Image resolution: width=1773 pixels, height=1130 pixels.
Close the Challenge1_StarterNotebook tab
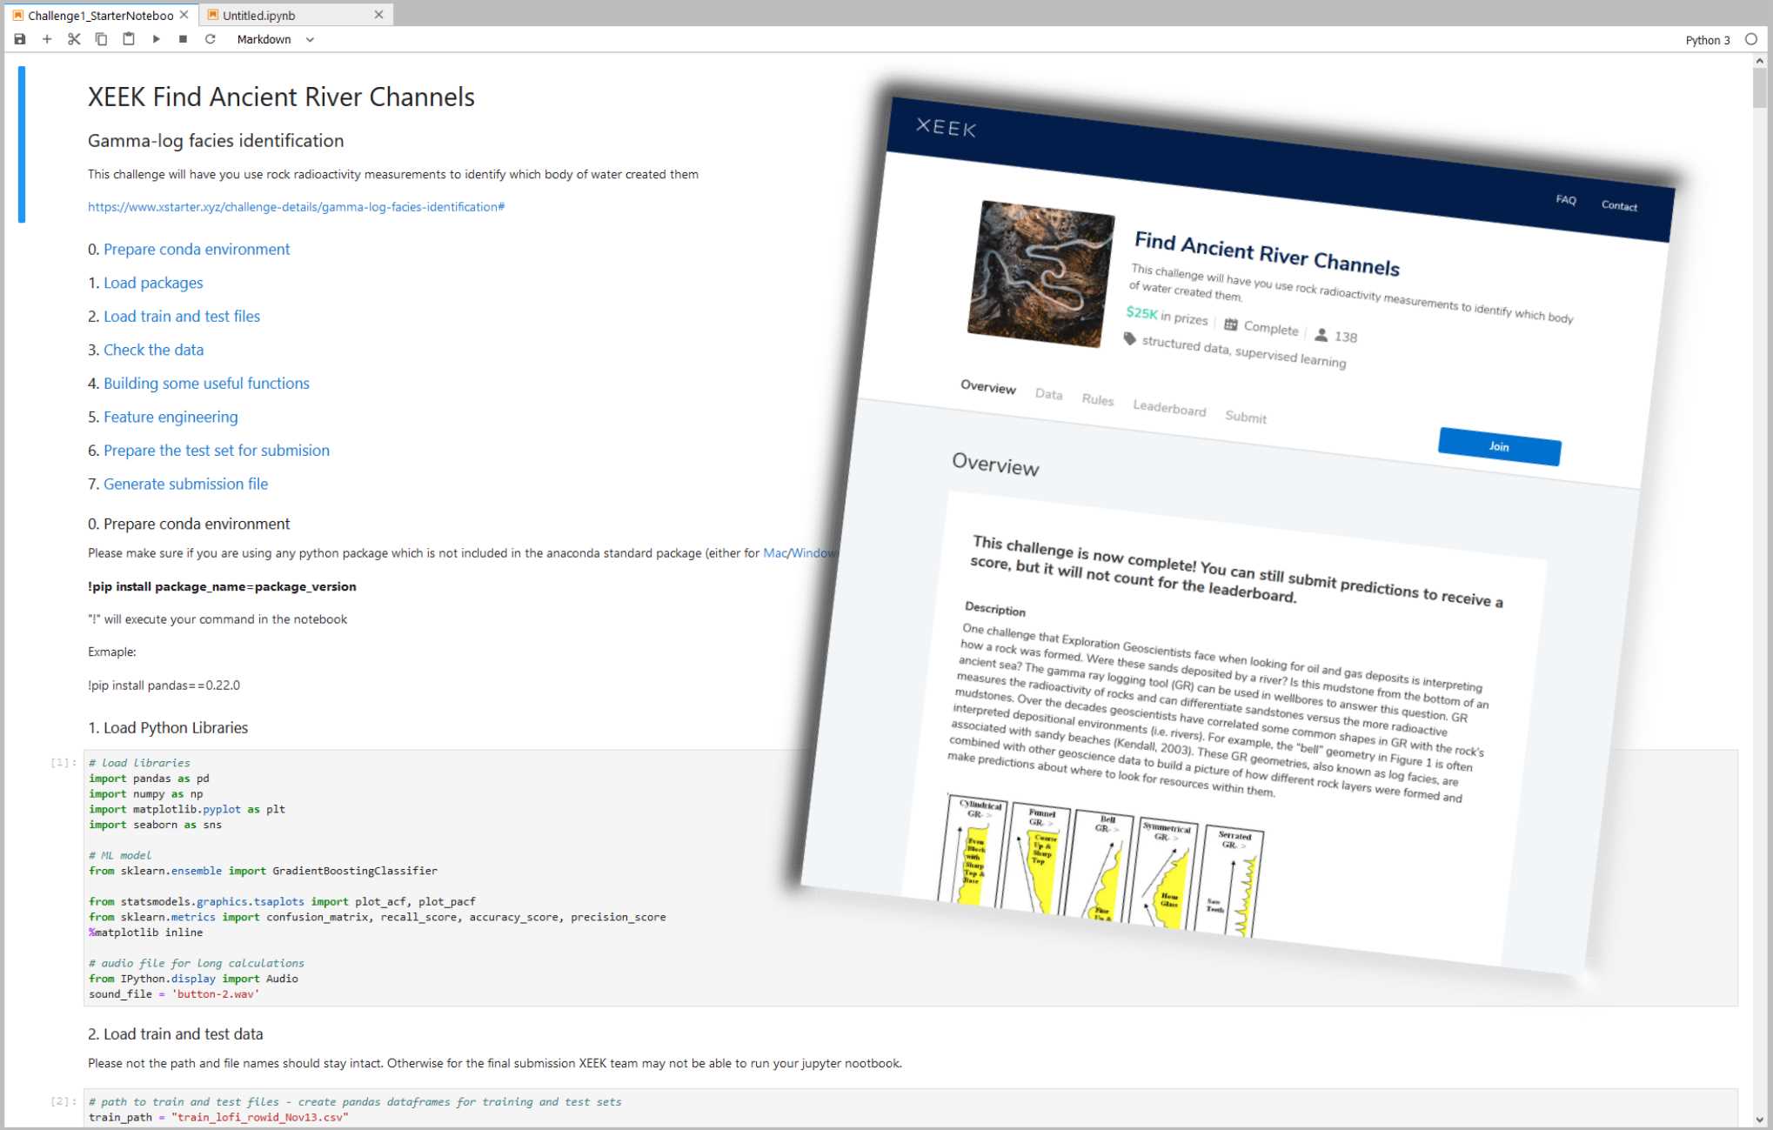coord(184,15)
